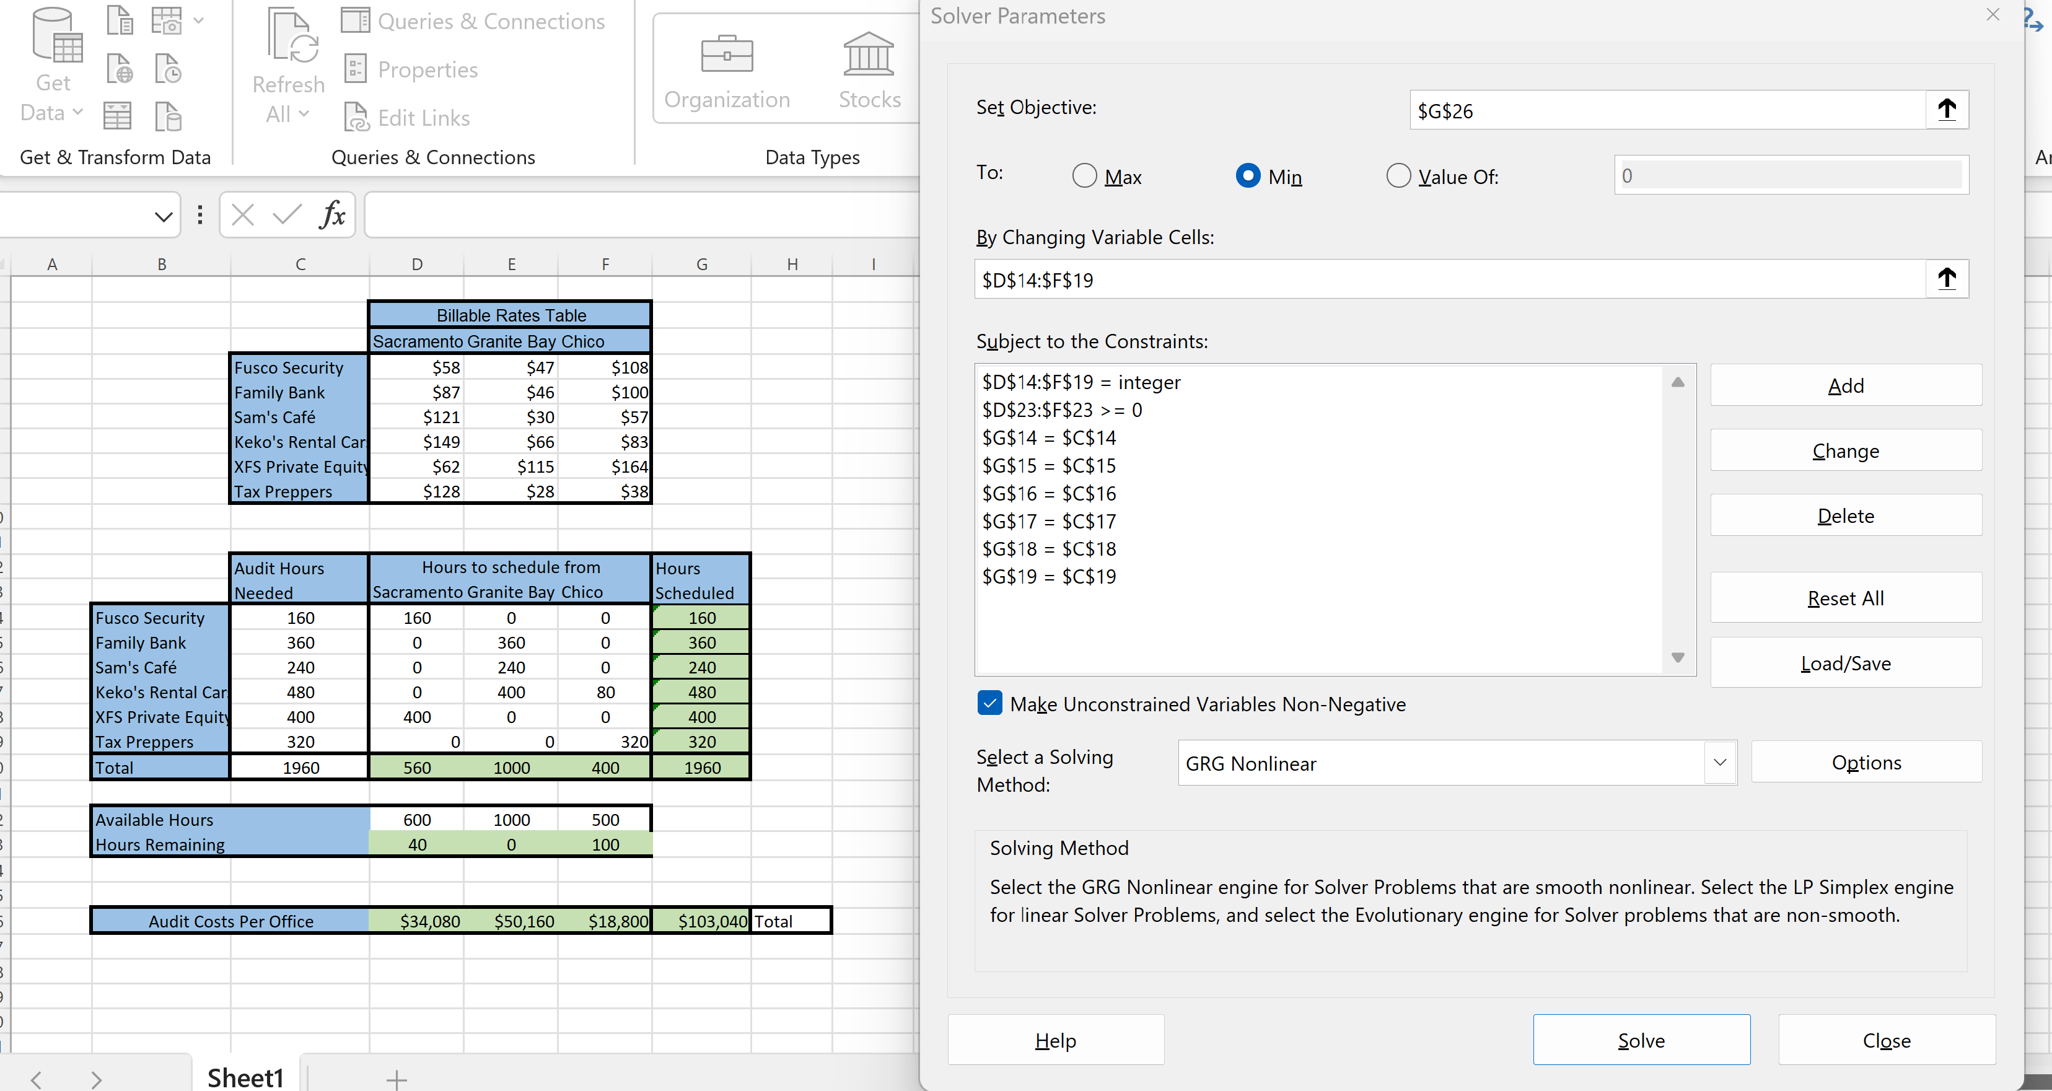Click the formula bar enter checkmark icon

click(287, 214)
